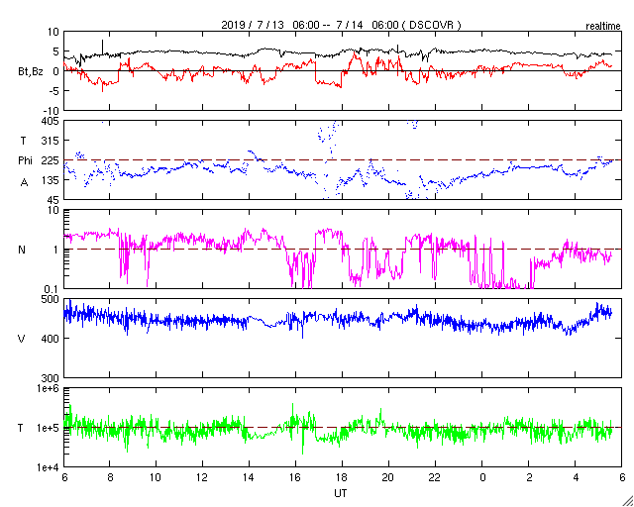This screenshot has width=634, height=507.
Task: Click the "0.1" tick on N axis
Action: click(x=53, y=289)
